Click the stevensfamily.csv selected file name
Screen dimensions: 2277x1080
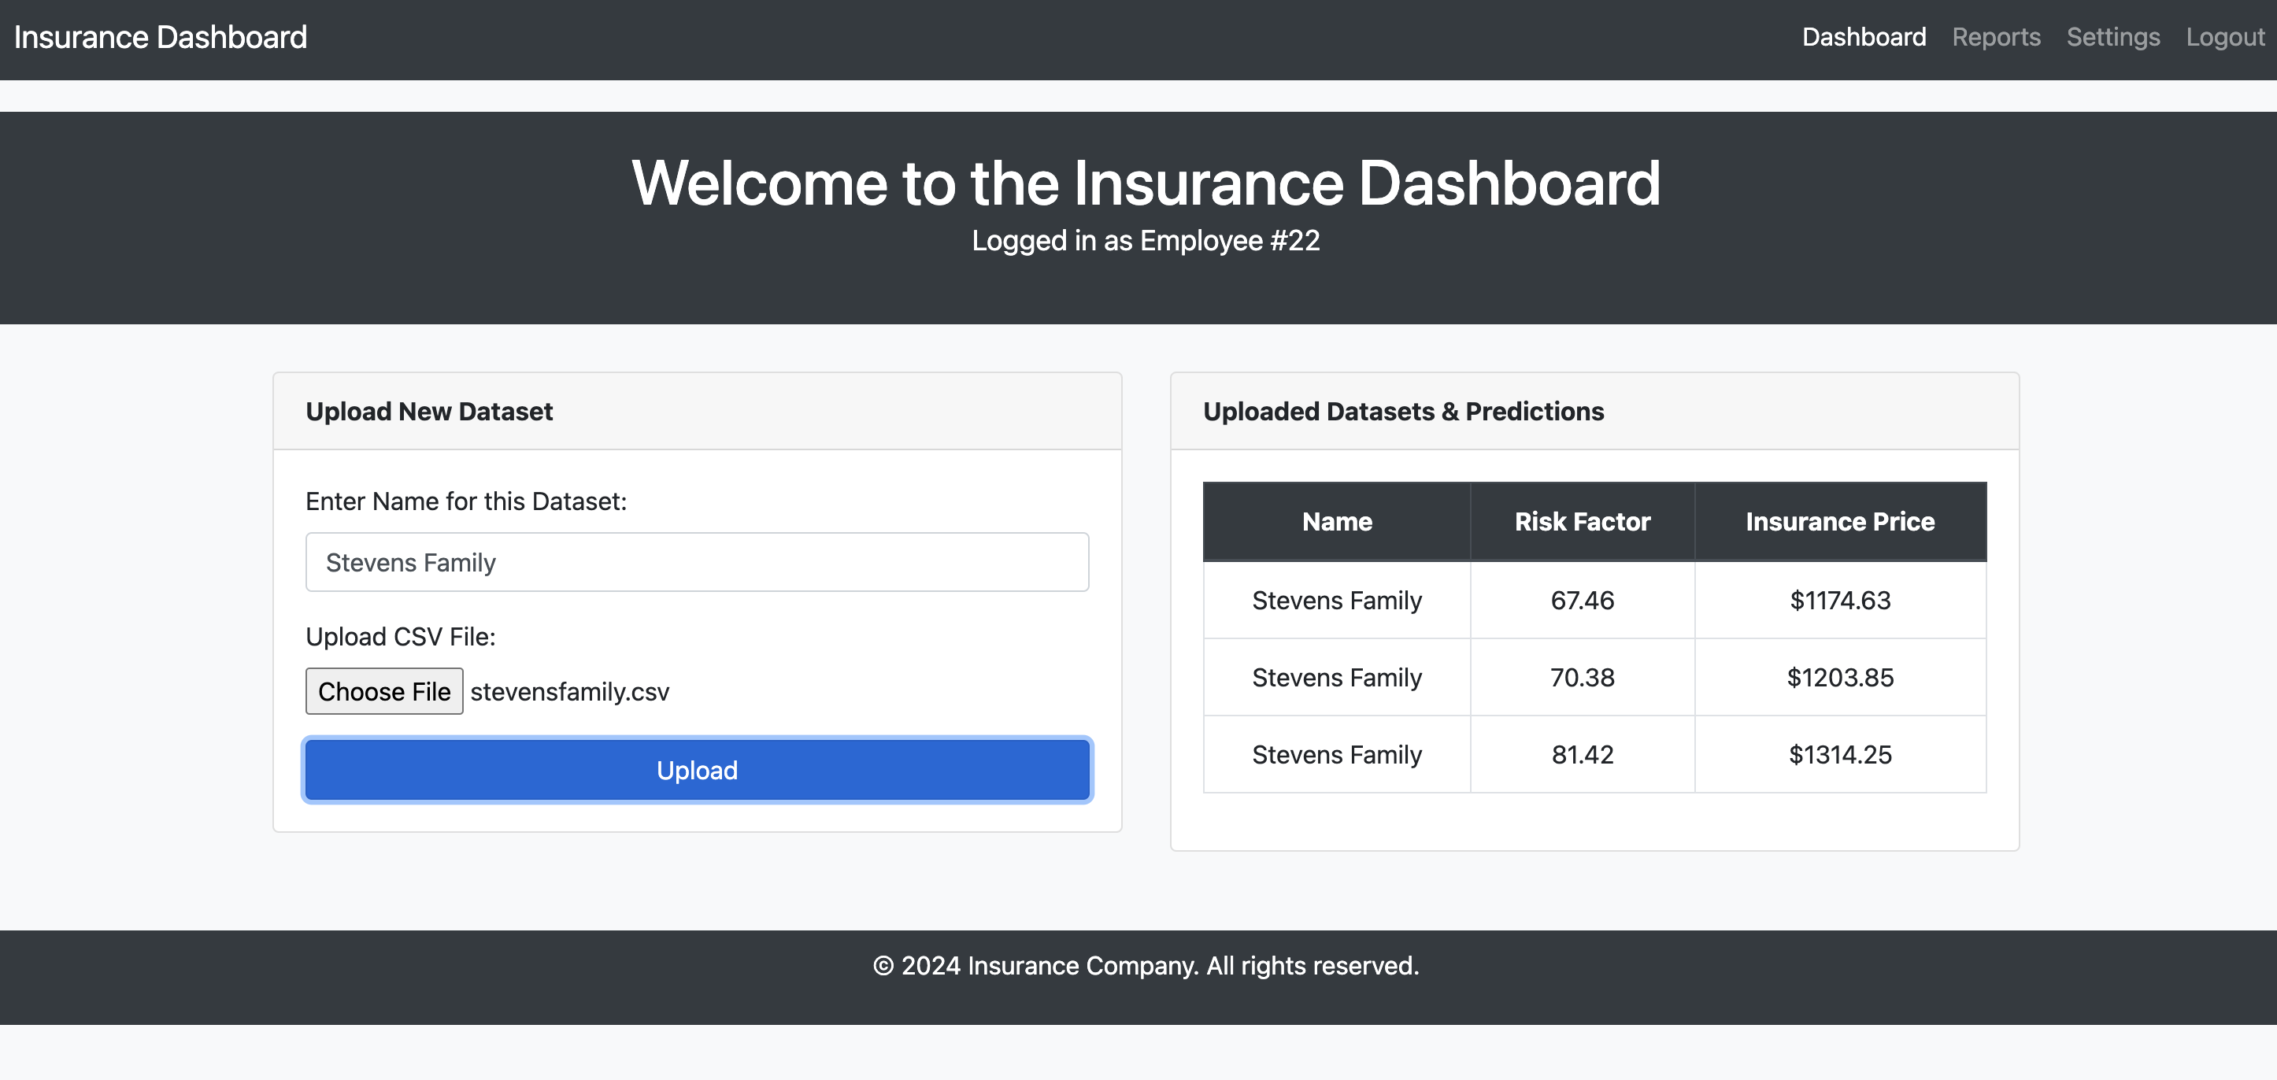click(x=569, y=691)
